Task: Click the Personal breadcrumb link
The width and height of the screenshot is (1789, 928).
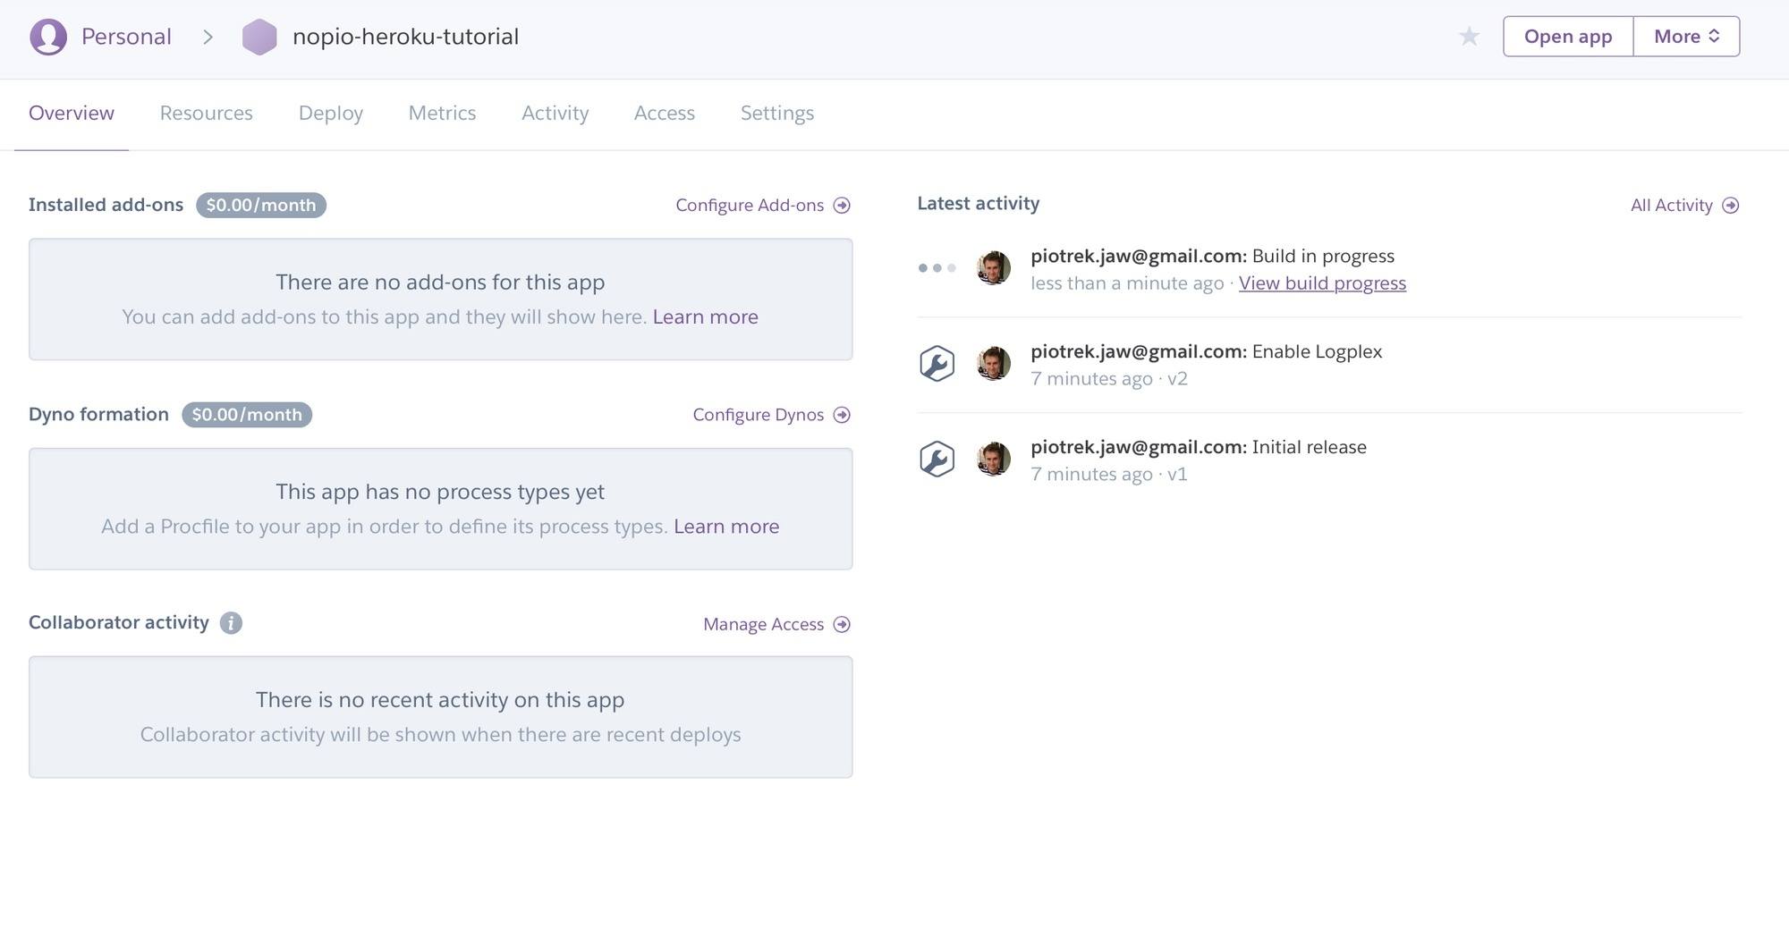Action: pyautogui.click(x=126, y=37)
